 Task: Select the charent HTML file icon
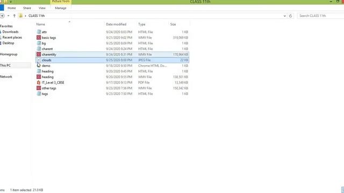tap(39, 49)
